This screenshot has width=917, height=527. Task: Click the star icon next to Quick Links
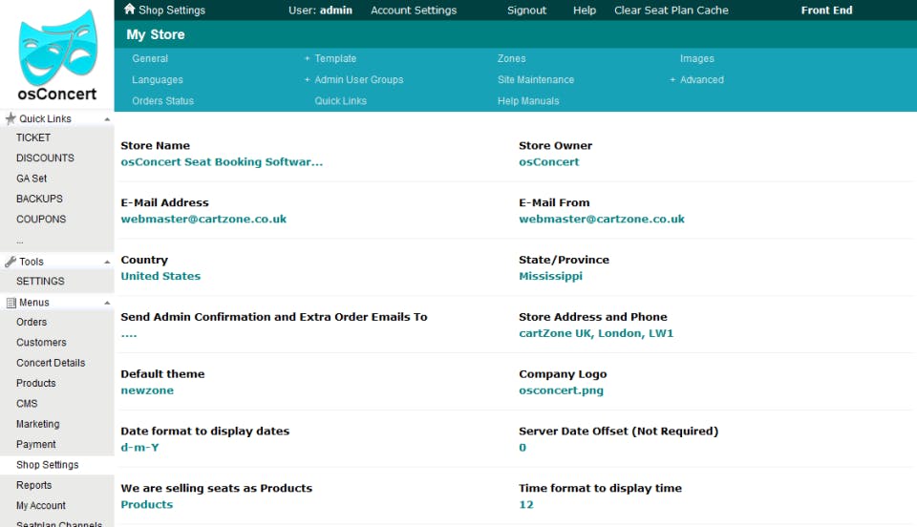10,118
